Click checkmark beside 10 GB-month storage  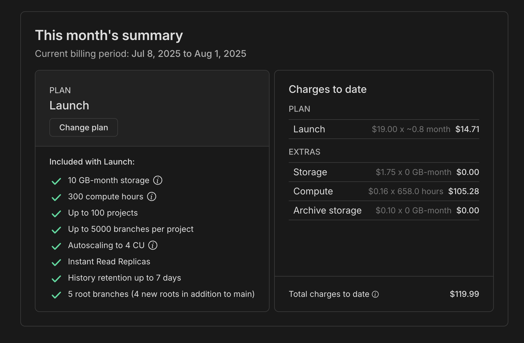pos(56,181)
